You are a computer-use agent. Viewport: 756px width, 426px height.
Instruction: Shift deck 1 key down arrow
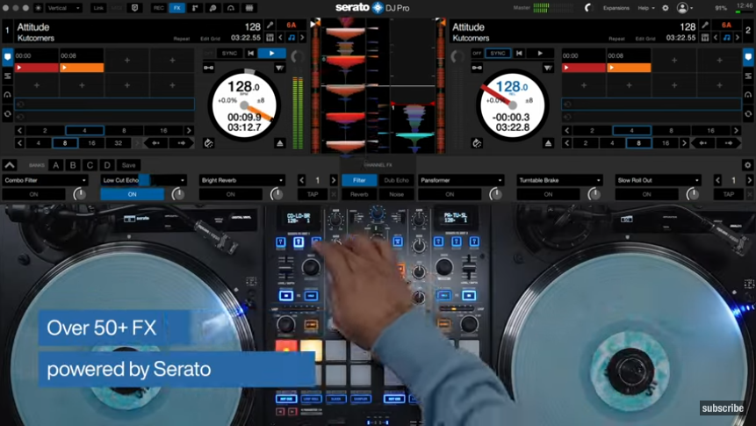281,37
